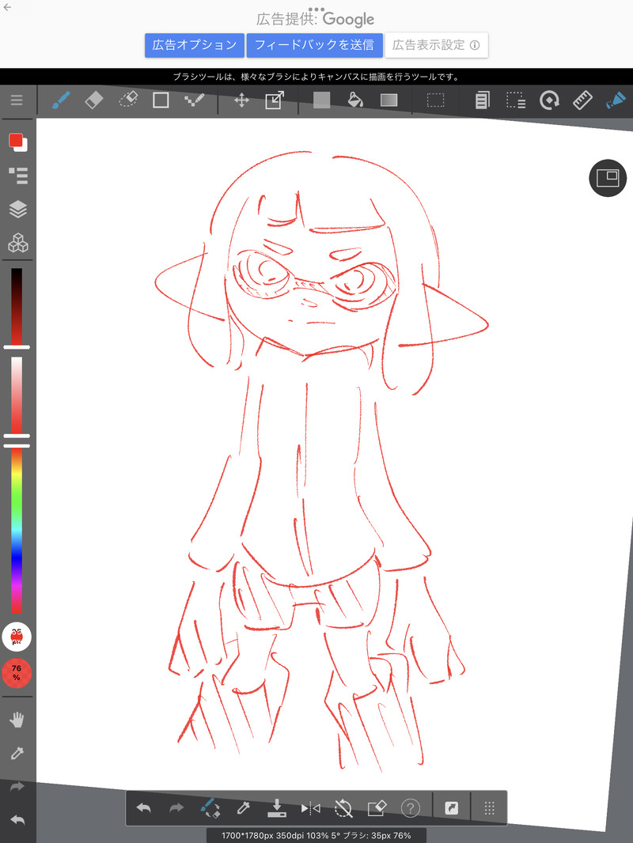Tap the brush tool description tooltip text
The height and width of the screenshot is (843, 633).
[316, 77]
